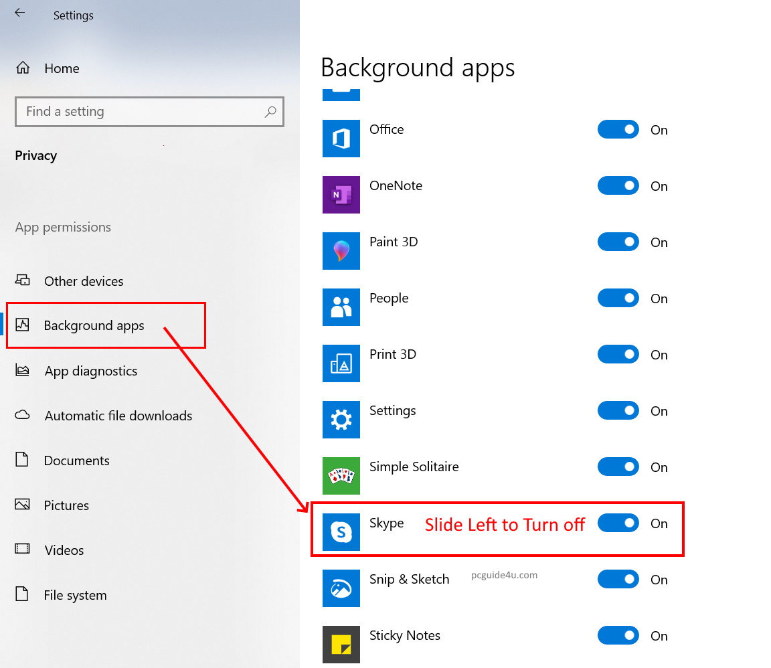
Task: Click the Find a setting search box
Action: click(141, 112)
